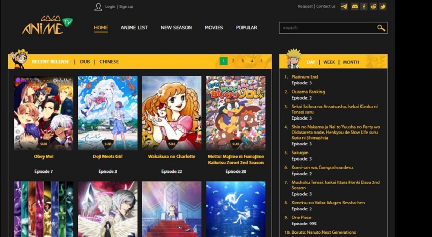Click the SUB badge on Obey Me! poster
Viewport: 432px width, 237px height.
point(44,144)
